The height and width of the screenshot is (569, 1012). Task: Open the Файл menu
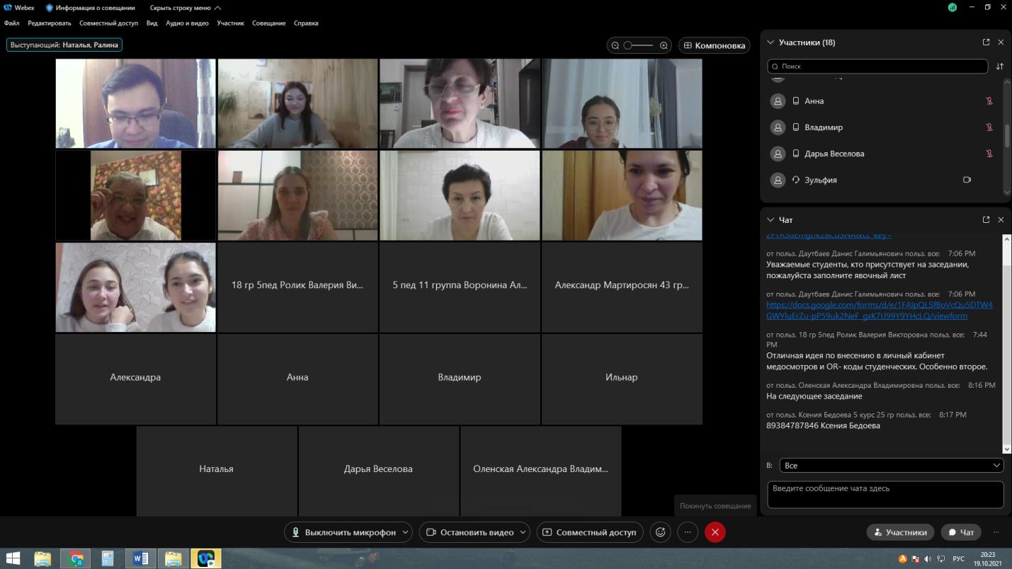[x=11, y=23]
